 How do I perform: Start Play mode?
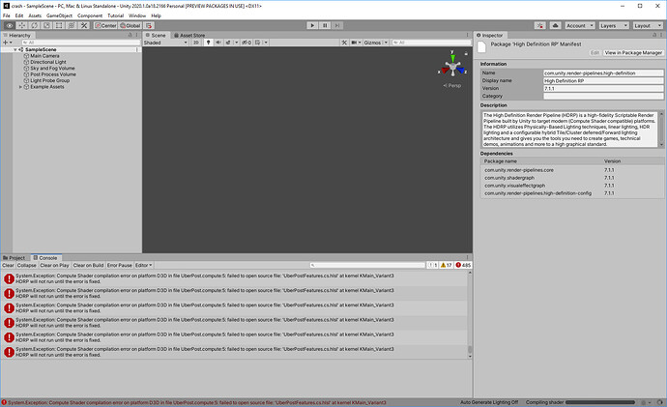312,25
